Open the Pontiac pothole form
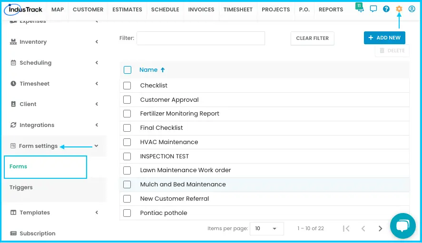Viewport: 422px width, 243px height. [x=163, y=213]
